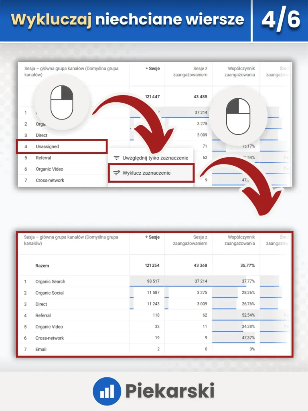The width and height of the screenshot is (308, 411).
Task: Click the 19 sessions cell for Cross-network
Action: pos(157,337)
